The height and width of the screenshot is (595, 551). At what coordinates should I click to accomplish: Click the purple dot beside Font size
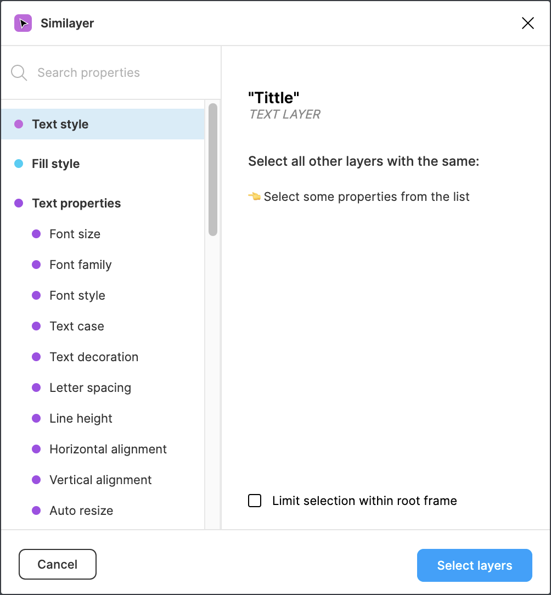pyautogui.click(x=36, y=234)
